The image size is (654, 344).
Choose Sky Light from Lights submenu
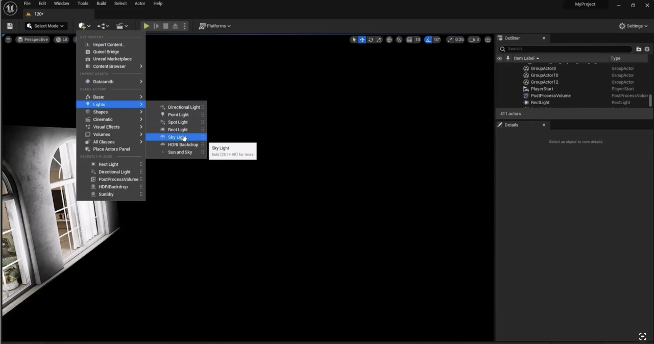(177, 137)
